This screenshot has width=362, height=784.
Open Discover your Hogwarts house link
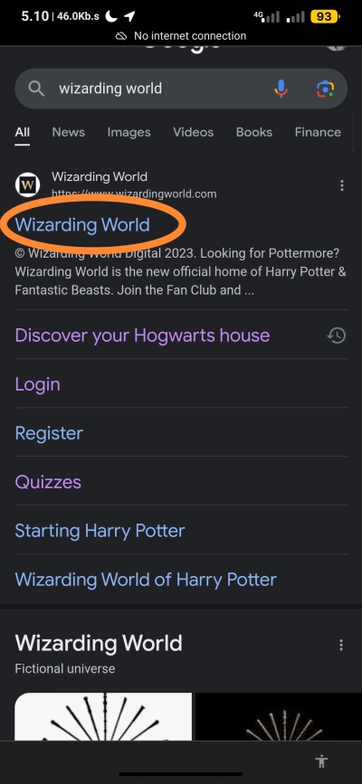[x=142, y=335]
